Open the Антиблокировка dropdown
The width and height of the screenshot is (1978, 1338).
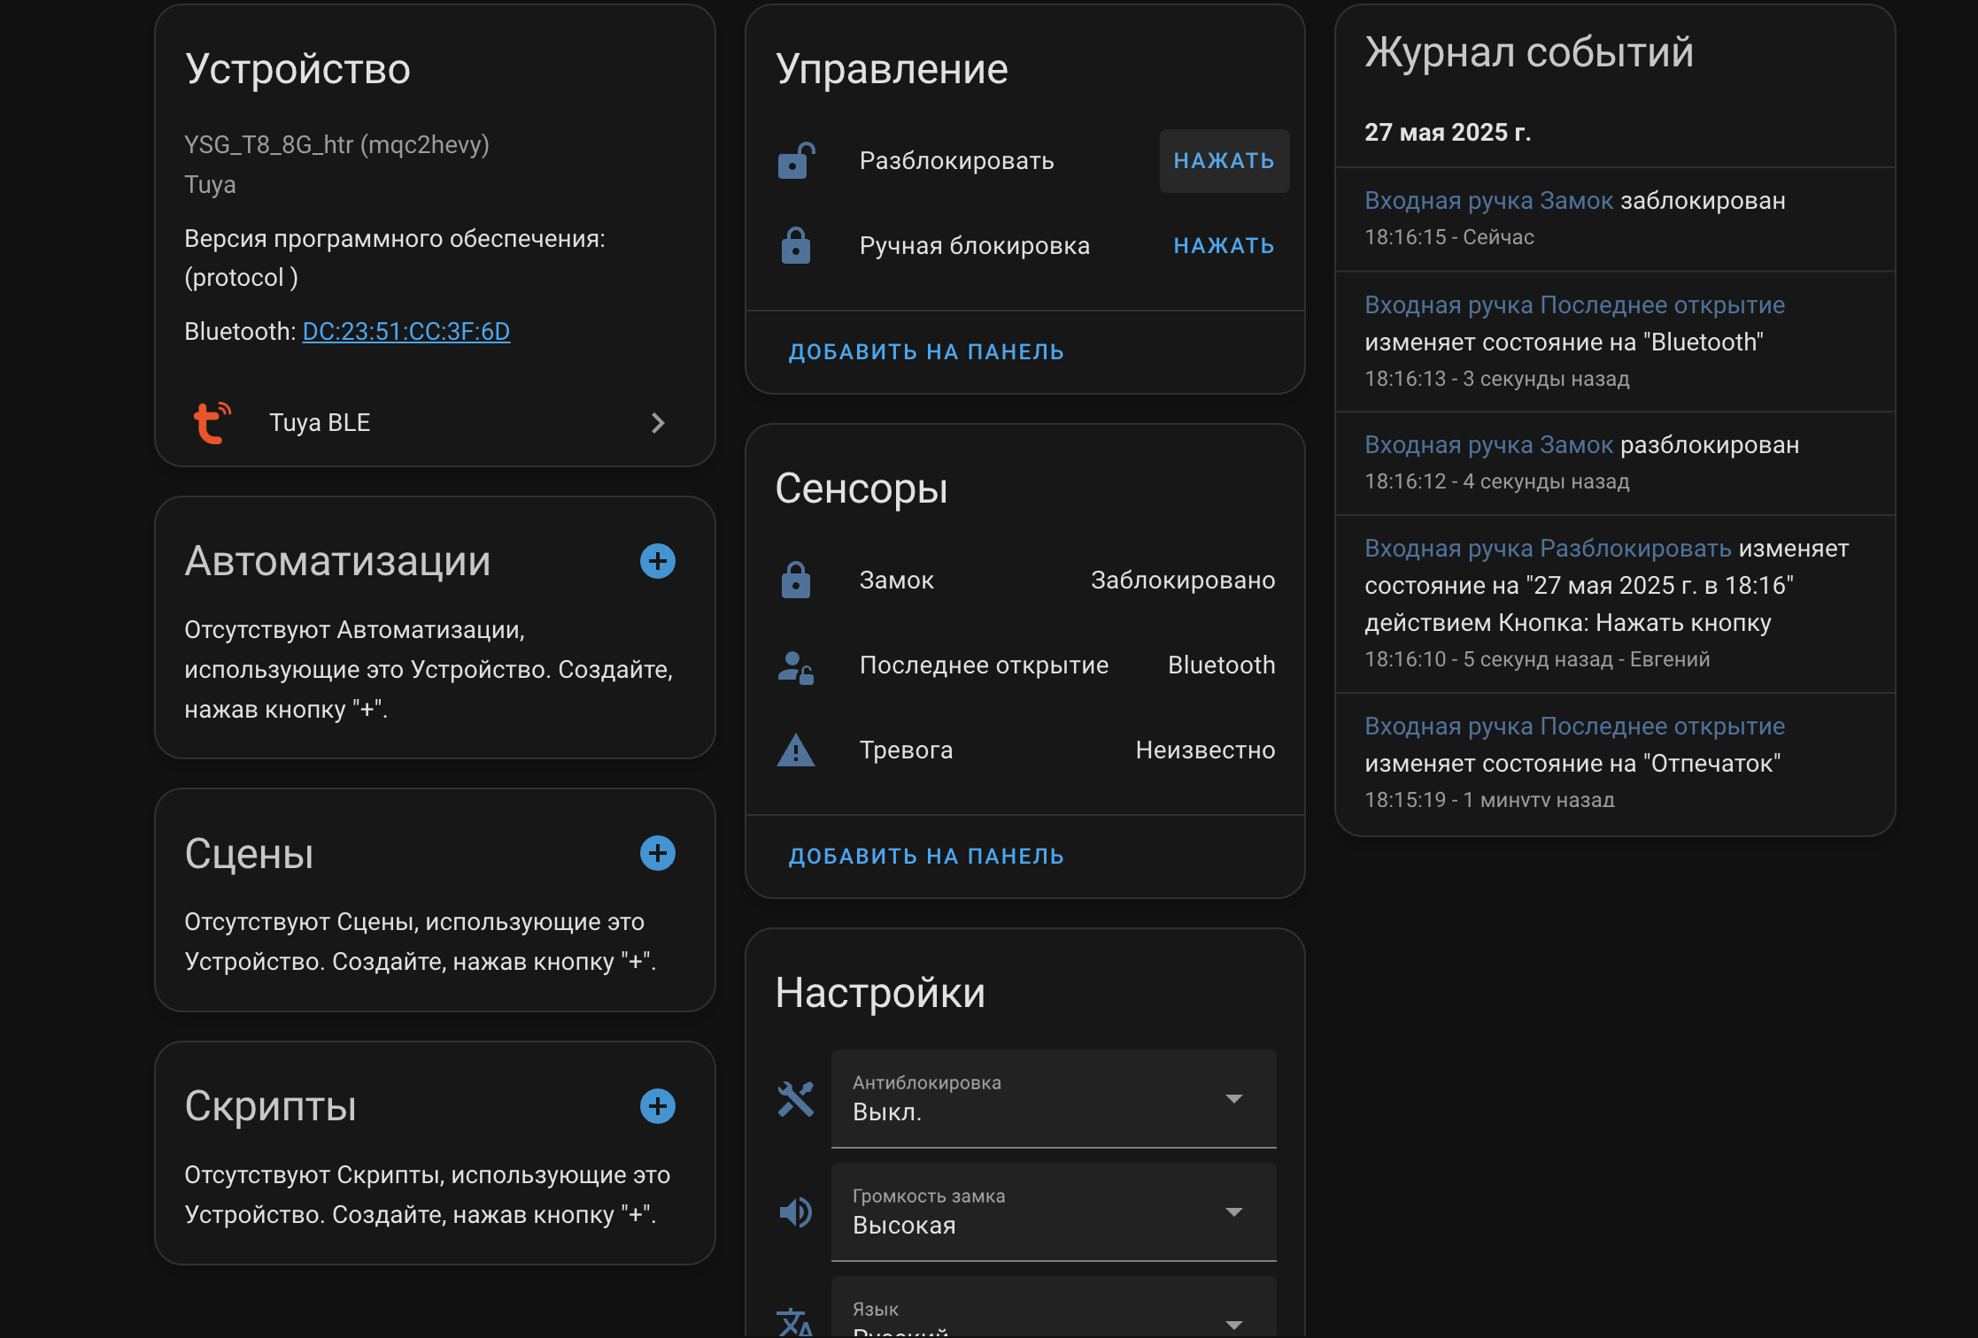[1235, 1098]
